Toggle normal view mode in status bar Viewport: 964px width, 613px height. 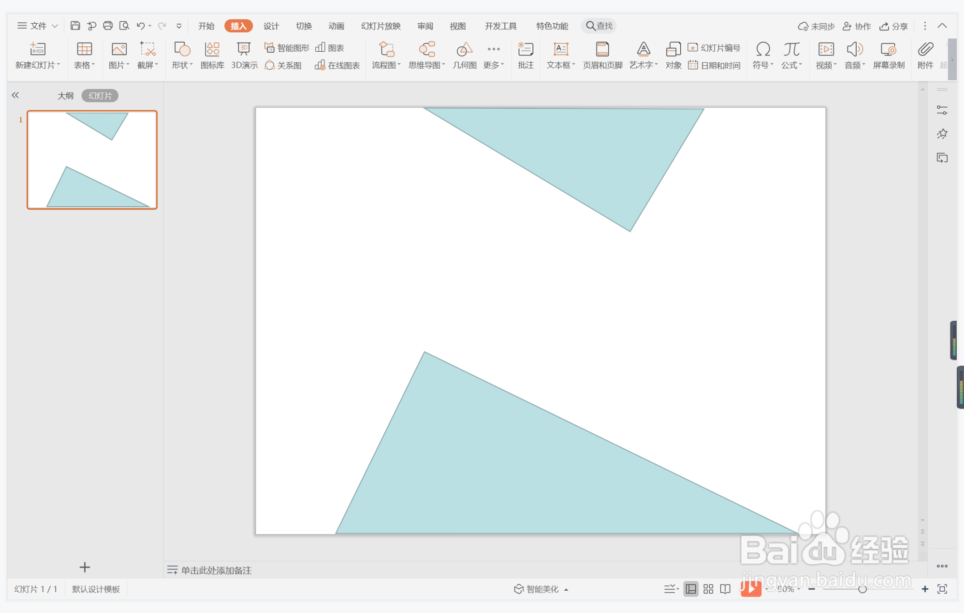coord(691,589)
